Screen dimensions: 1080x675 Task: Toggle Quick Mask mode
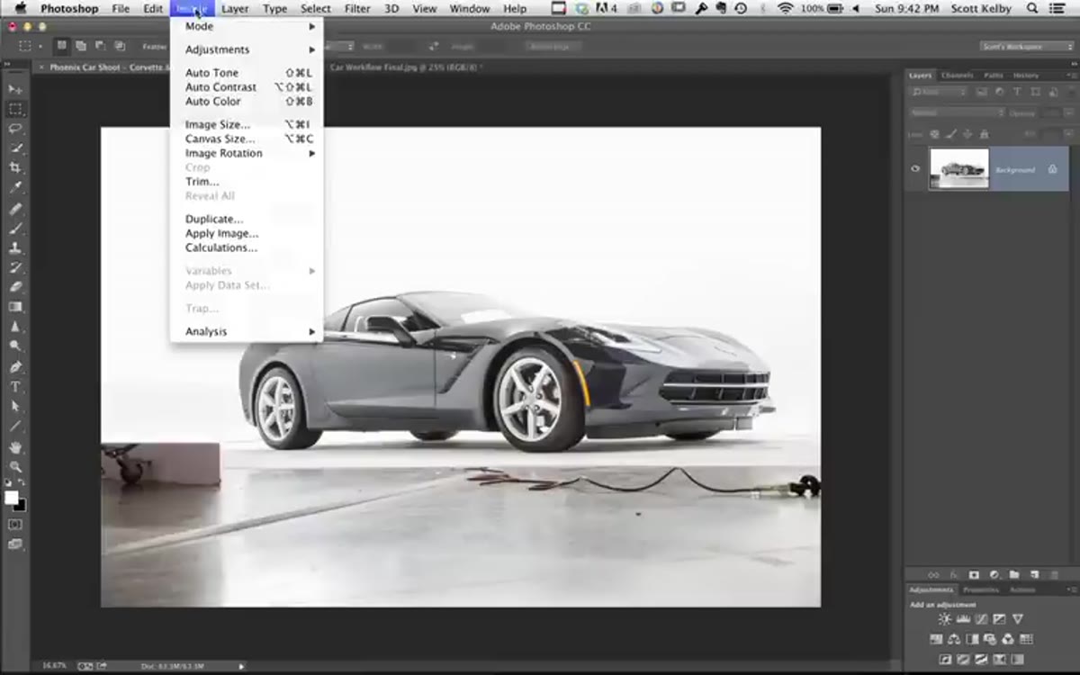coord(15,524)
